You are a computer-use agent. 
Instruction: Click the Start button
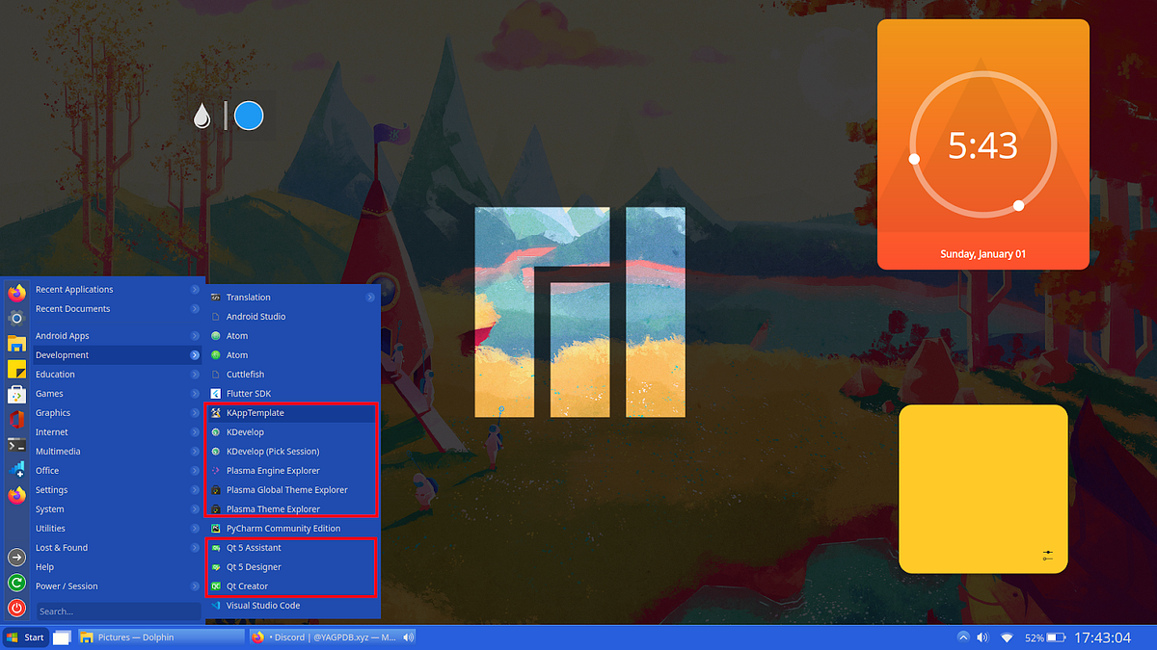(x=26, y=637)
